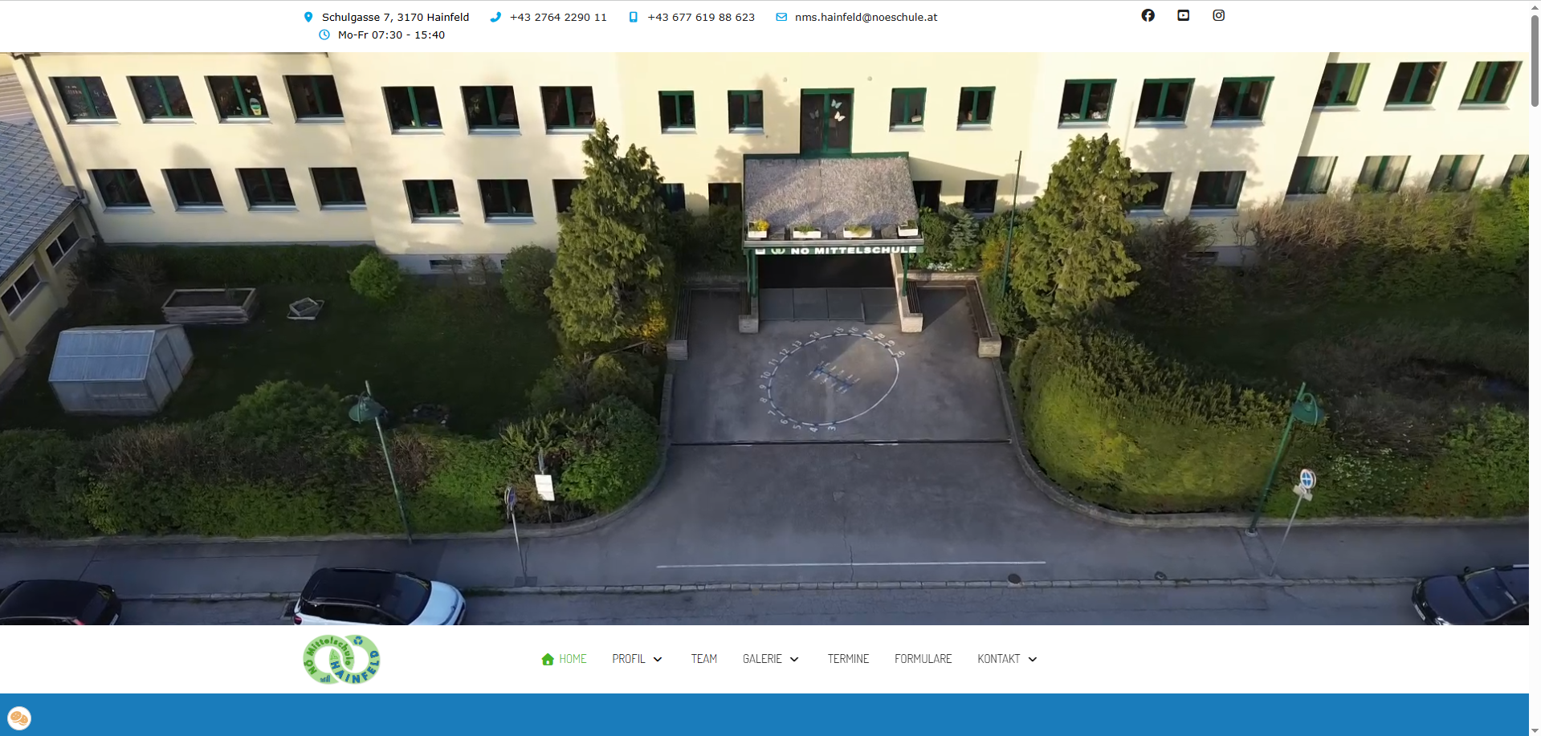Screen dimensions: 1541x736
Task: Expand the GALERIE dropdown chevron
Action: coord(794,659)
